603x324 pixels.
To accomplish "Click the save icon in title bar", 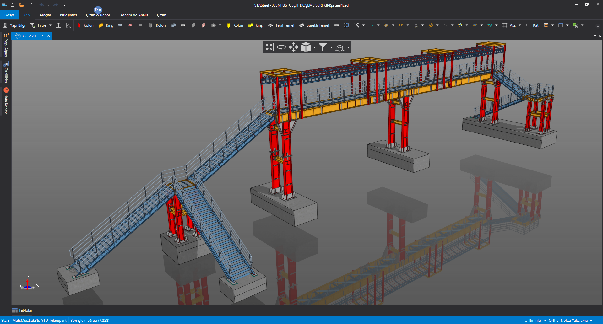I will tap(13, 5).
